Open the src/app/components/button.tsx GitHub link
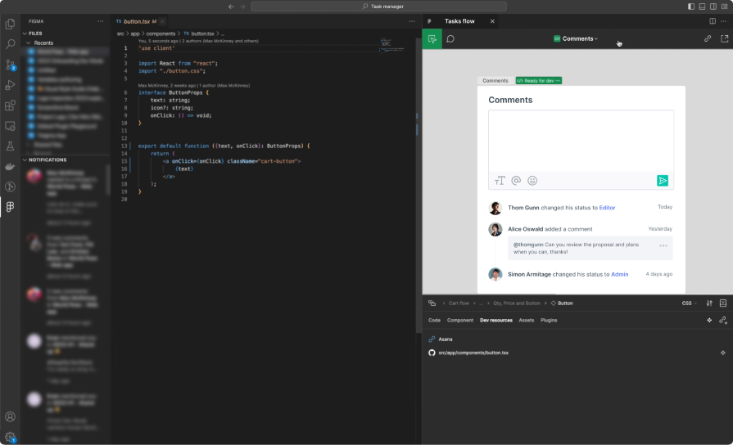The width and height of the screenshot is (733, 445). point(473,353)
